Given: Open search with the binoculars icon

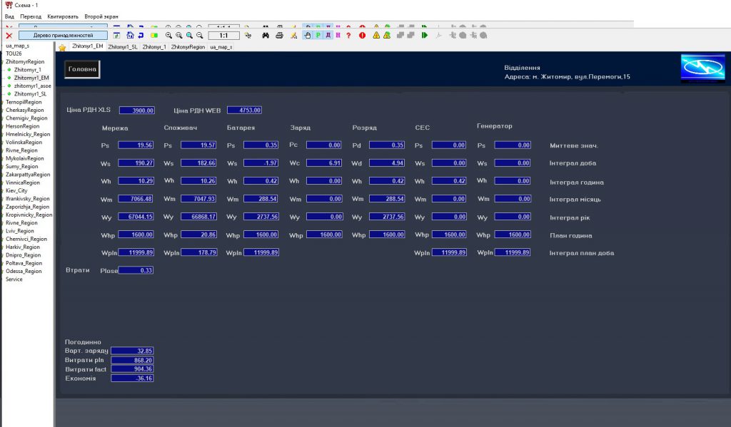Looking at the screenshot, I should pos(266,35).
